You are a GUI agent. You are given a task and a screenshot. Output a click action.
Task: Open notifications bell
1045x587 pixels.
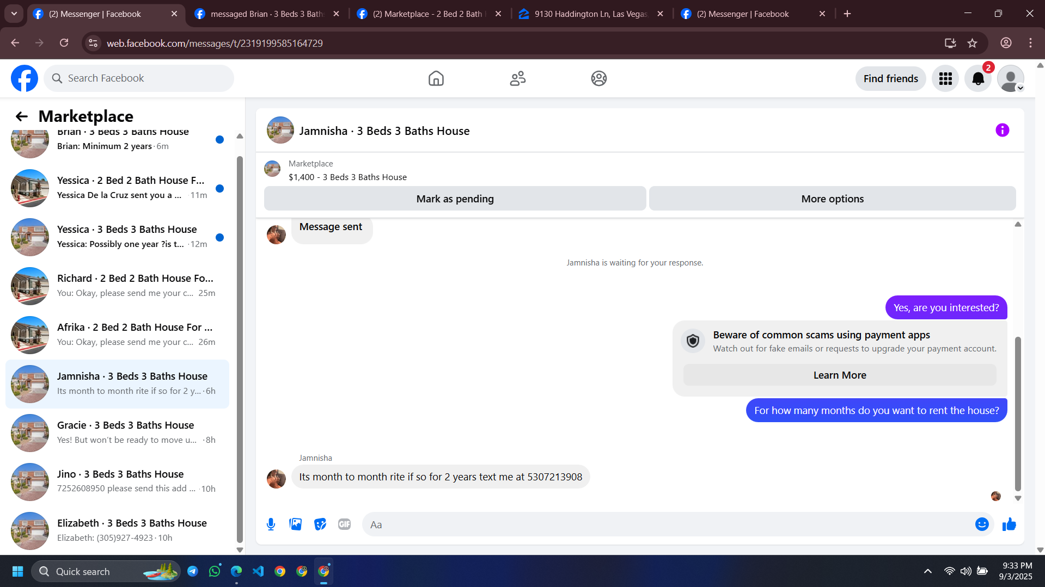click(978, 79)
